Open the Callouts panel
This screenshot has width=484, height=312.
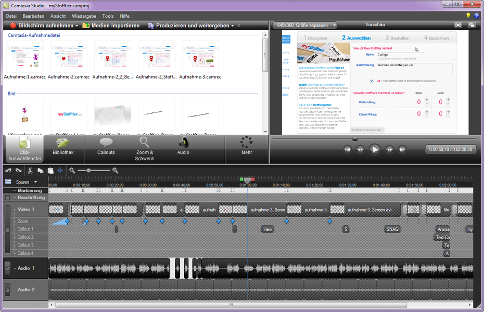[106, 147]
